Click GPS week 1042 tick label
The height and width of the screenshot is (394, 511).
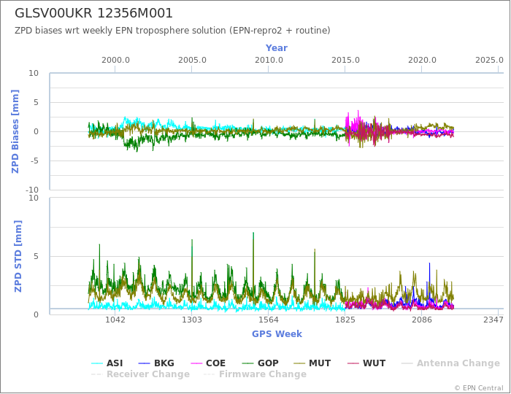pos(115,320)
